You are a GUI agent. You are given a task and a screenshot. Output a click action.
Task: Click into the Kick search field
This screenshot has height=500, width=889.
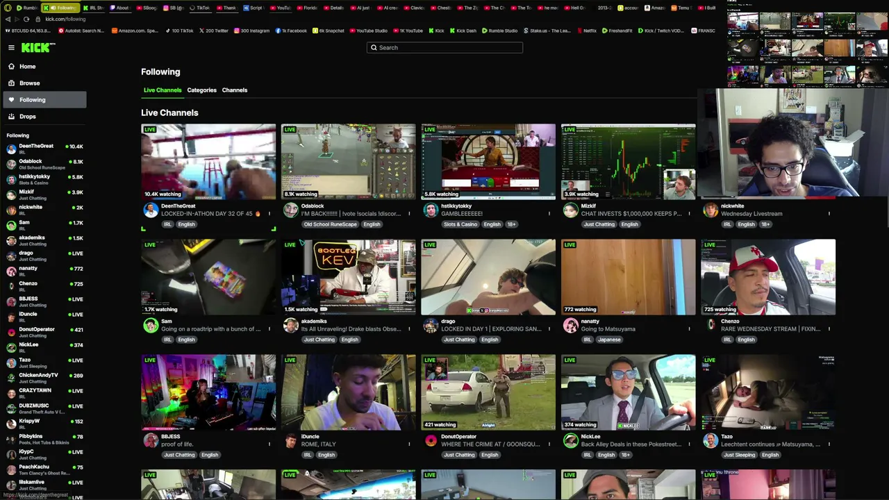coord(444,47)
